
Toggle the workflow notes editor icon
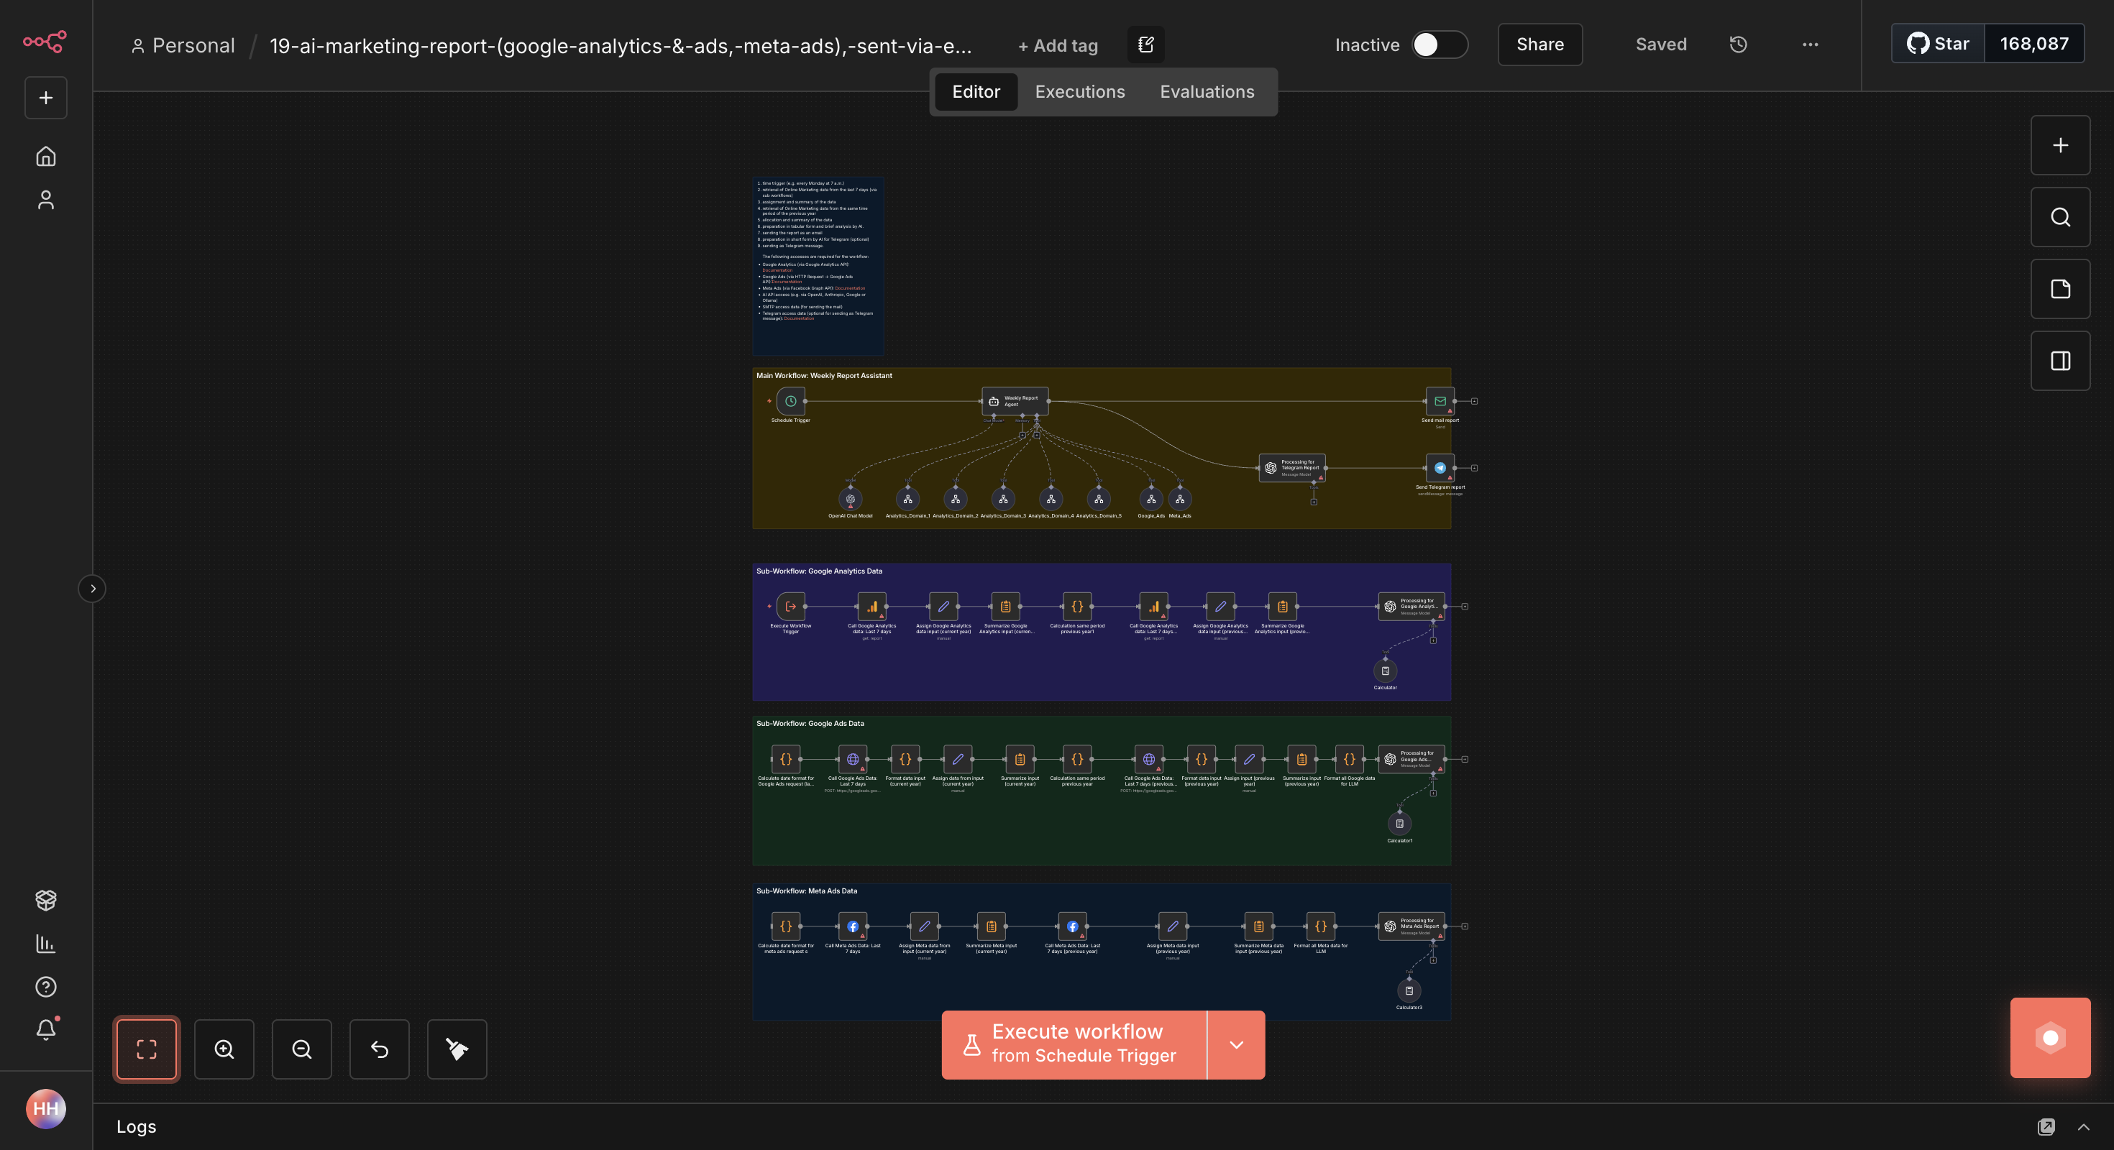click(1145, 45)
